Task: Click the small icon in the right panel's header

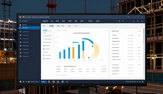Action: [139, 31]
